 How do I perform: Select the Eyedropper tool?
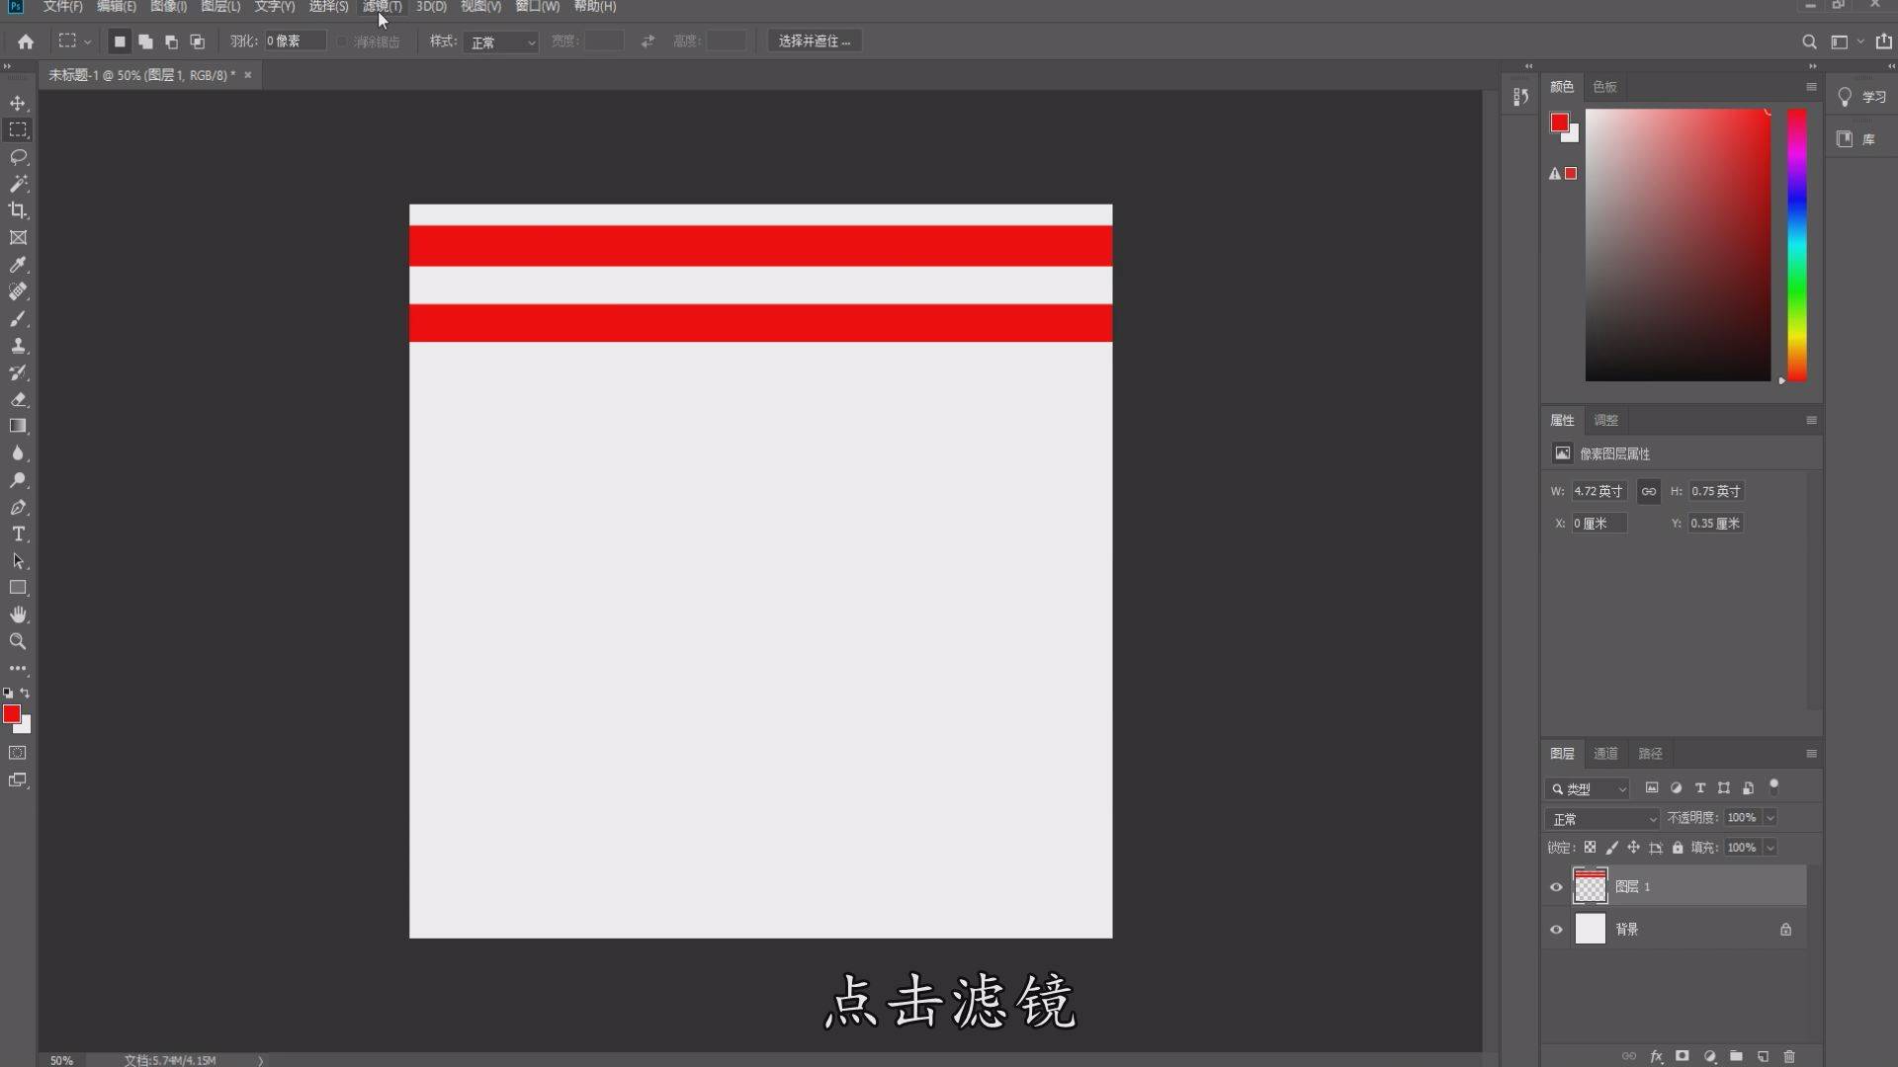pos(18,265)
